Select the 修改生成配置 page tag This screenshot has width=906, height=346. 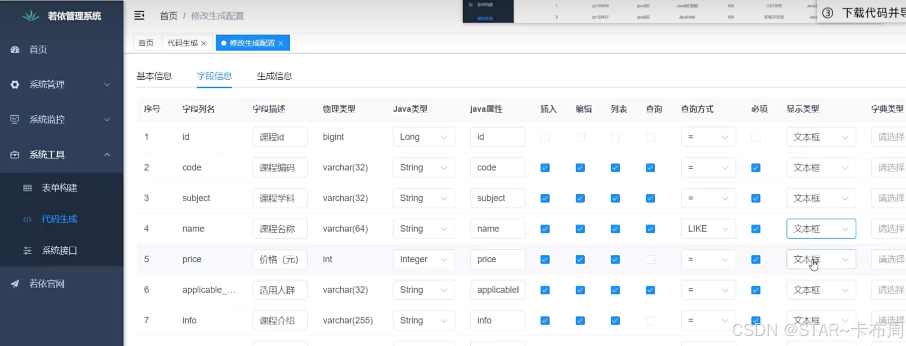[252, 43]
